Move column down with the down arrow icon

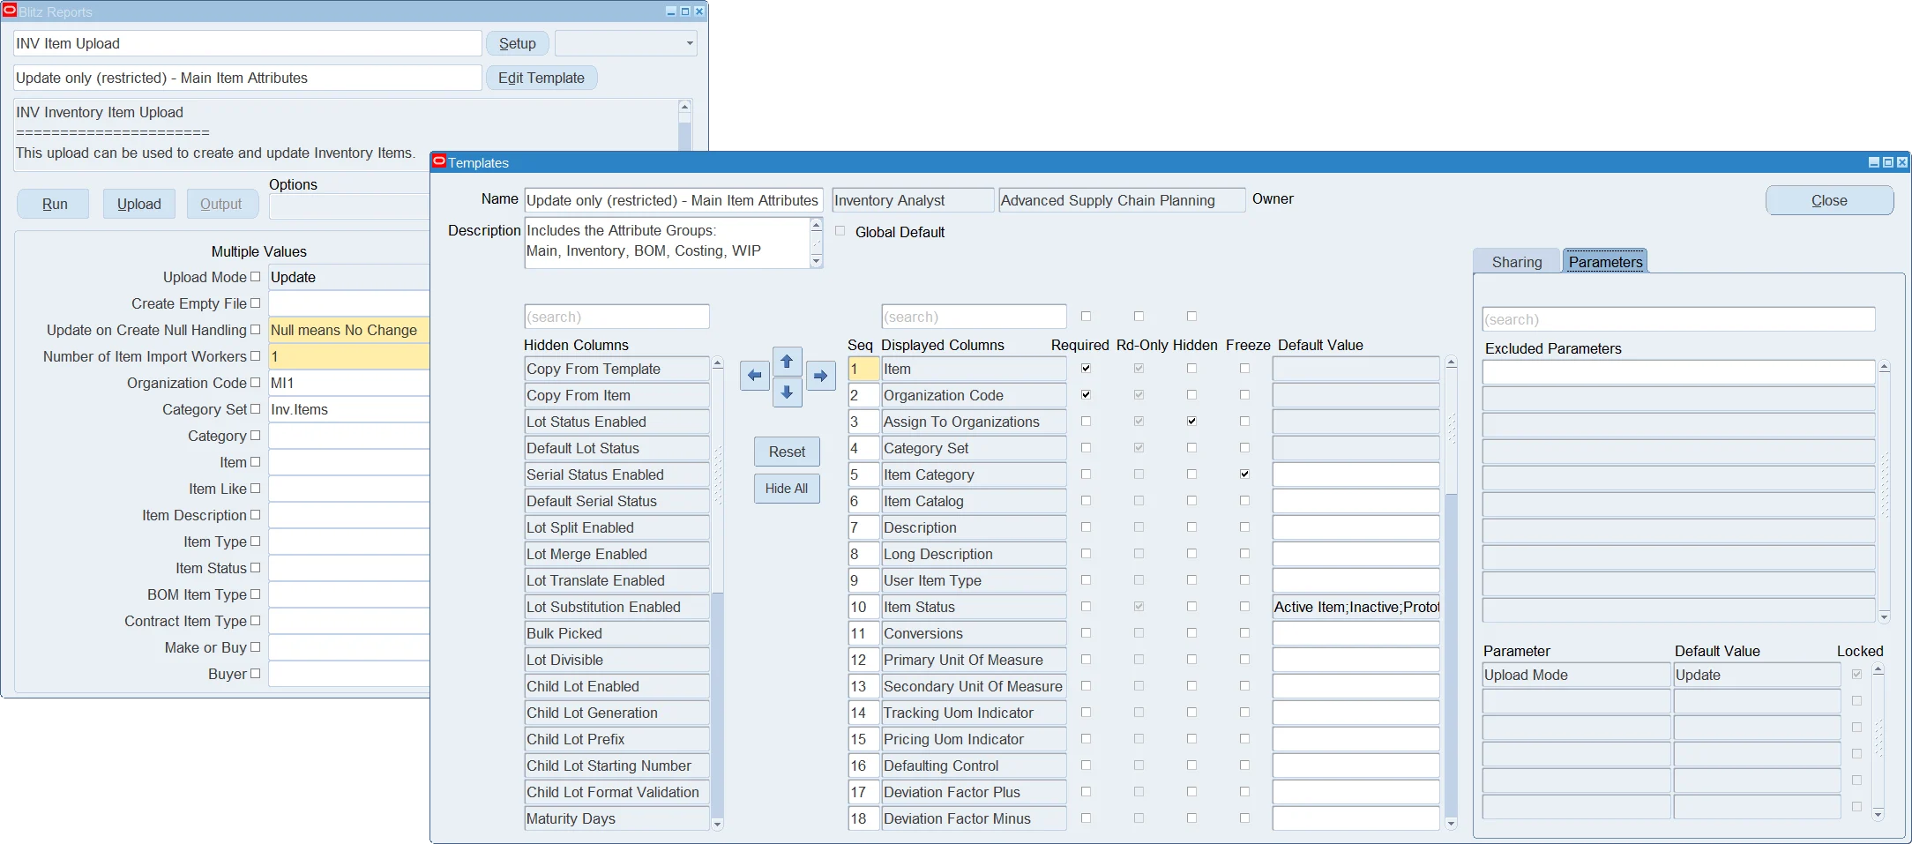click(787, 392)
